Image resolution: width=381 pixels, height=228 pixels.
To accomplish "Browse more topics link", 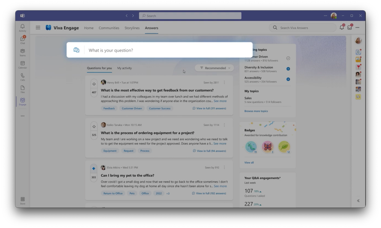I will [x=256, y=111].
